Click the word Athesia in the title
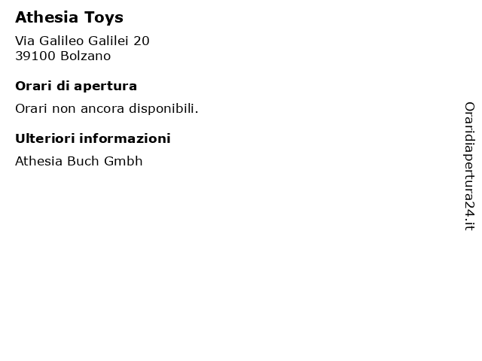This screenshot has width=482, height=361. pyautogui.click(x=47, y=17)
